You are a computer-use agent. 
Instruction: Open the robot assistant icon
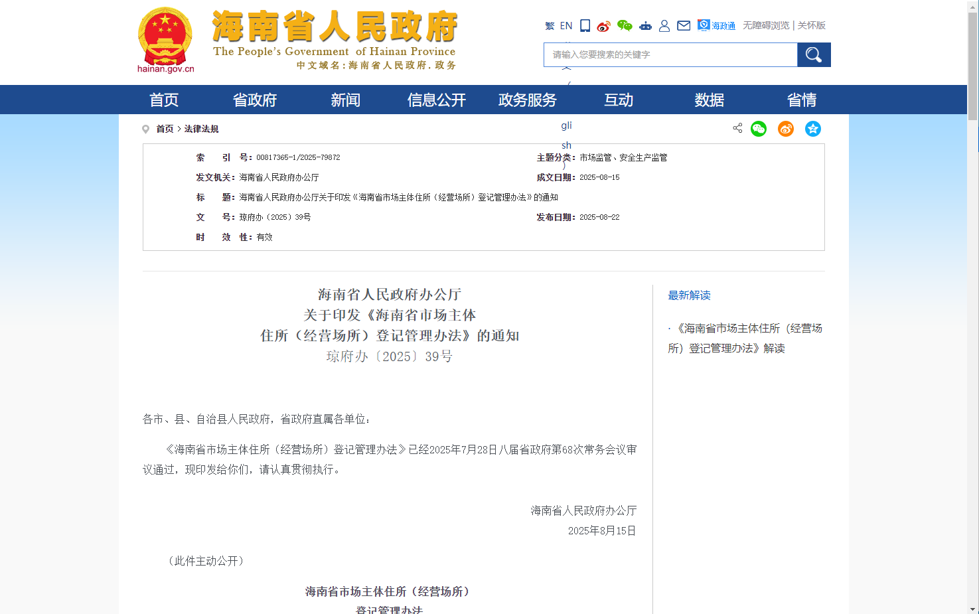point(645,26)
